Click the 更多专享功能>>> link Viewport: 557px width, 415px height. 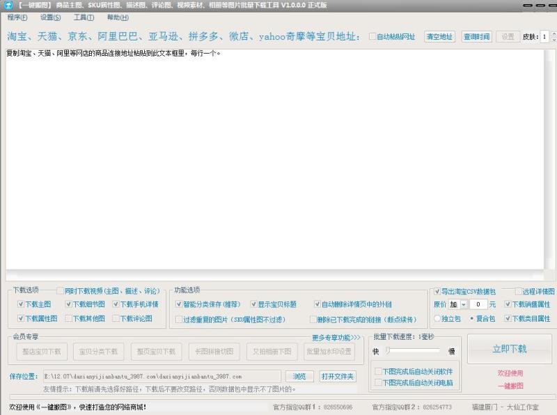[336, 338]
